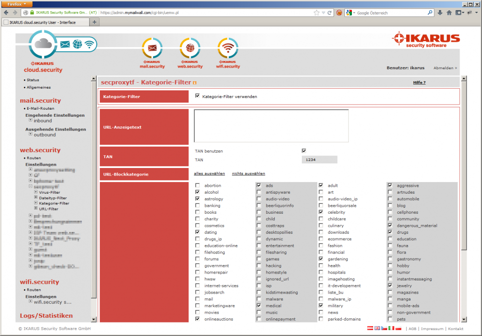The image size is (482, 336).
Task: Go back with the browser back arrow
Action: pos(6,13)
